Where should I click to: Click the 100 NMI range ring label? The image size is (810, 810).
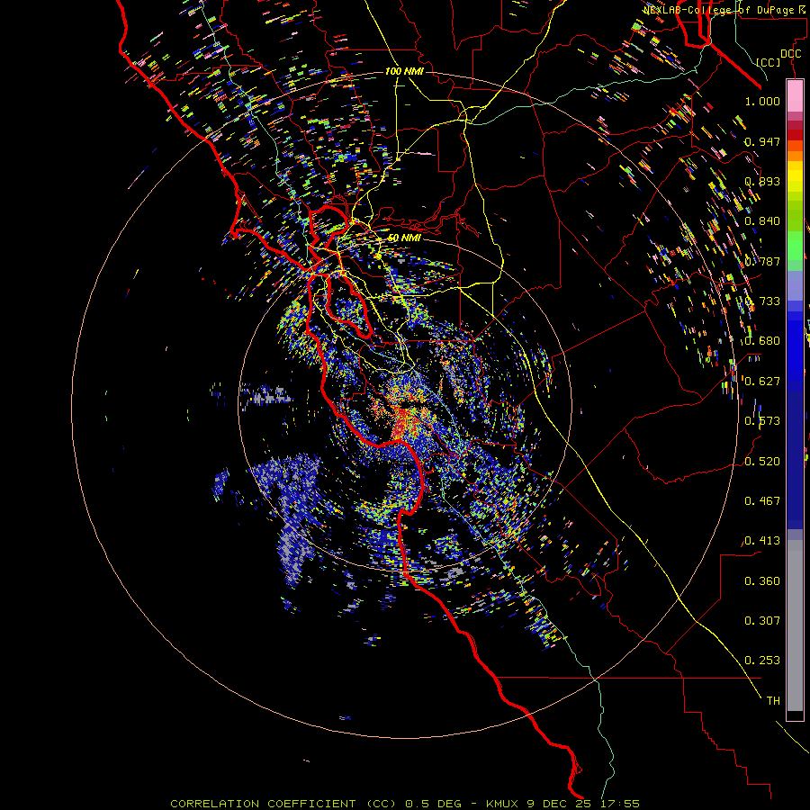[404, 71]
